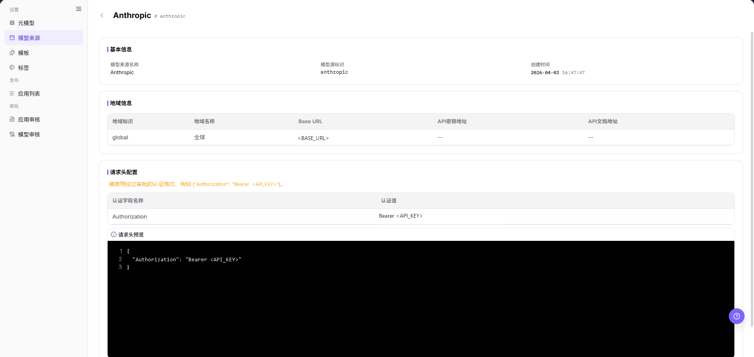Go back using the left arrow

102,15
